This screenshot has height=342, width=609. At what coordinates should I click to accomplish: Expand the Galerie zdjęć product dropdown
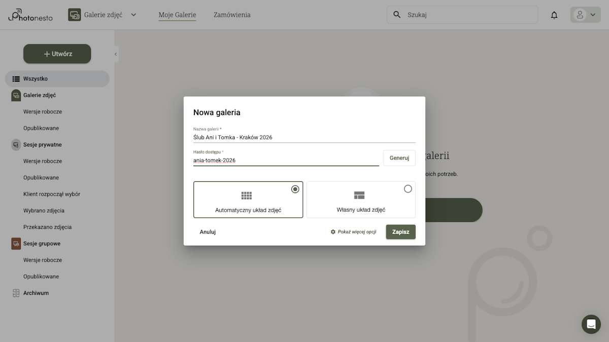(133, 15)
